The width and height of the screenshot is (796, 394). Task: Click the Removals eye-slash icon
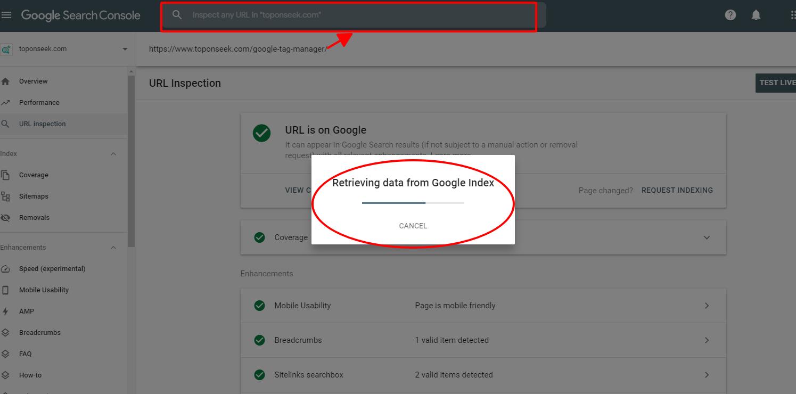click(6, 218)
